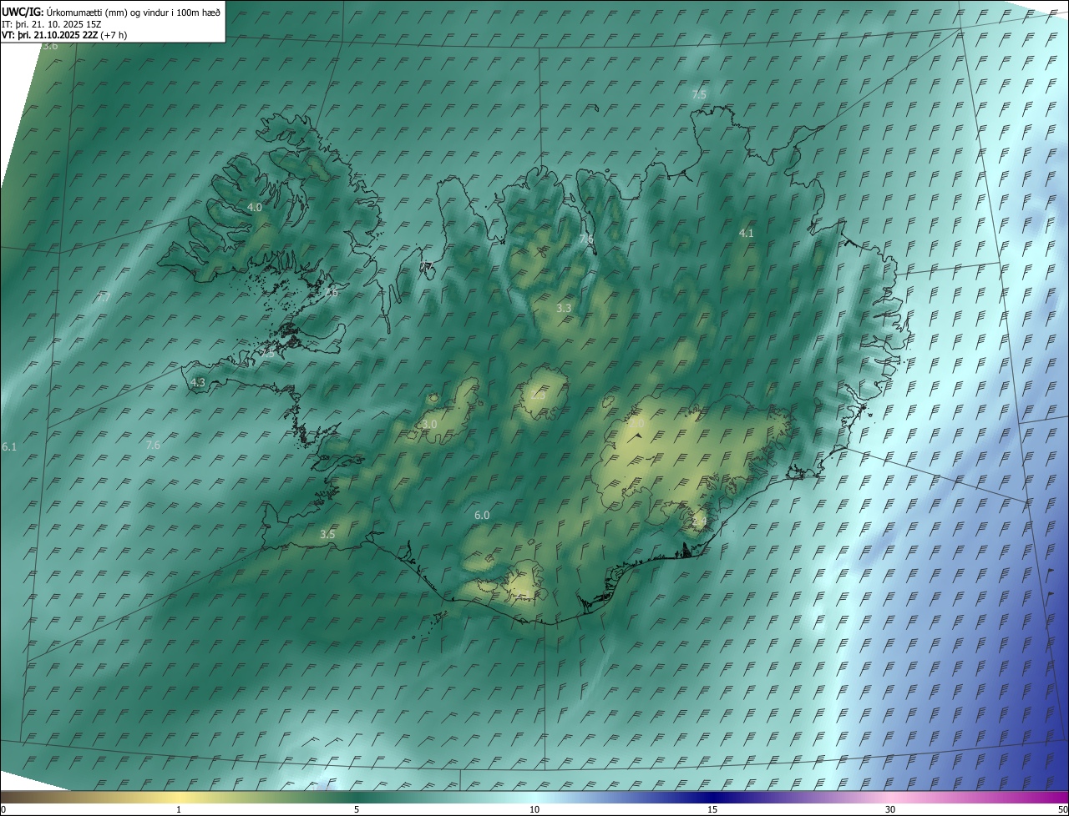Pick the 3.0 value label on the map

tap(429, 425)
